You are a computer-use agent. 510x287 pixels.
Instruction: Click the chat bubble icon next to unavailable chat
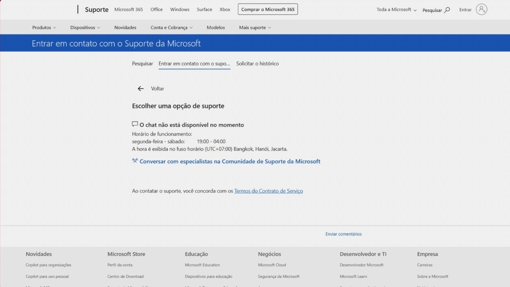pos(135,124)
